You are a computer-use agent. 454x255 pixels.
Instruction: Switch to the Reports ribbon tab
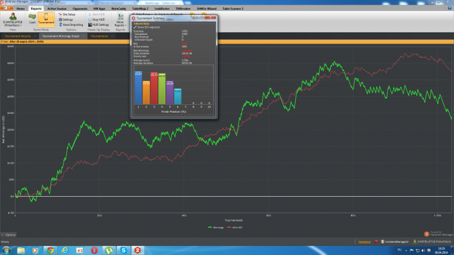pyautogui.click(x=36, y=8)
